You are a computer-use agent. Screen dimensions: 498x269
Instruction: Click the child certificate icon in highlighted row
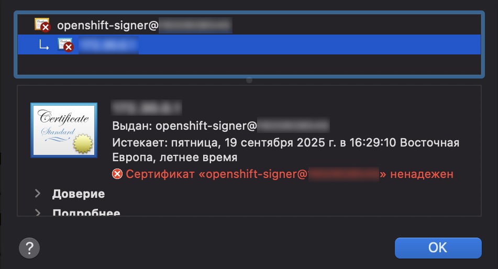tap(65, 45)
